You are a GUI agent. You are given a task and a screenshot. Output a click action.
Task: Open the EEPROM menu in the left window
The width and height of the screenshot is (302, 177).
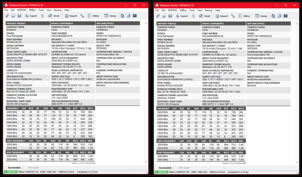(x=22, y=10)
